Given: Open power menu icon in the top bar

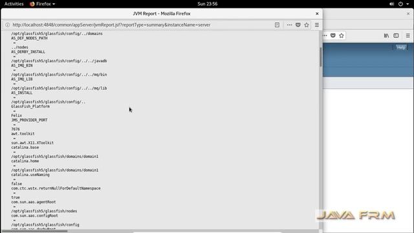Looking at the screenshot, I should pyautogui.click(x=400, y=4).
